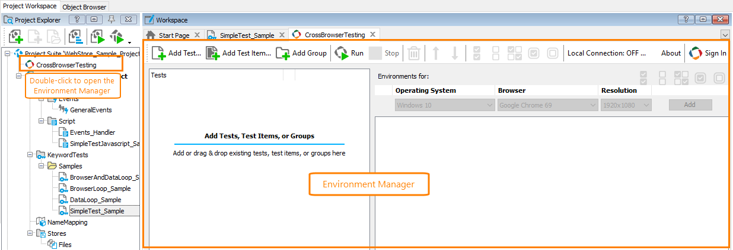Click the Environments check-all checkboxes icon
Image resolution: width=733 pixels, height=250 pixels.
pos(644,77)
